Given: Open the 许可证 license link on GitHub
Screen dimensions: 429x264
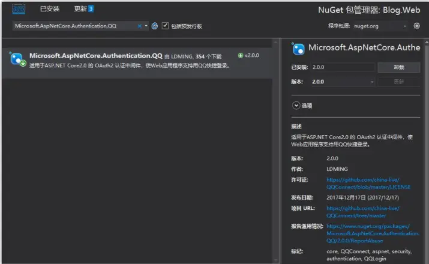Looking at the screenshot, I should pyautogui.click(x=368, y=183).
